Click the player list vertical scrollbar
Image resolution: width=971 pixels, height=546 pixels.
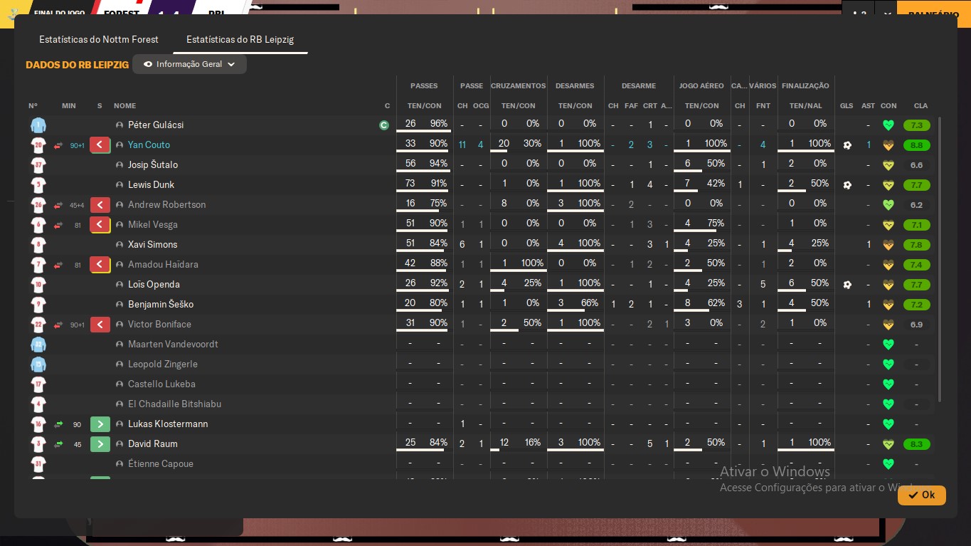coord(940,259)
